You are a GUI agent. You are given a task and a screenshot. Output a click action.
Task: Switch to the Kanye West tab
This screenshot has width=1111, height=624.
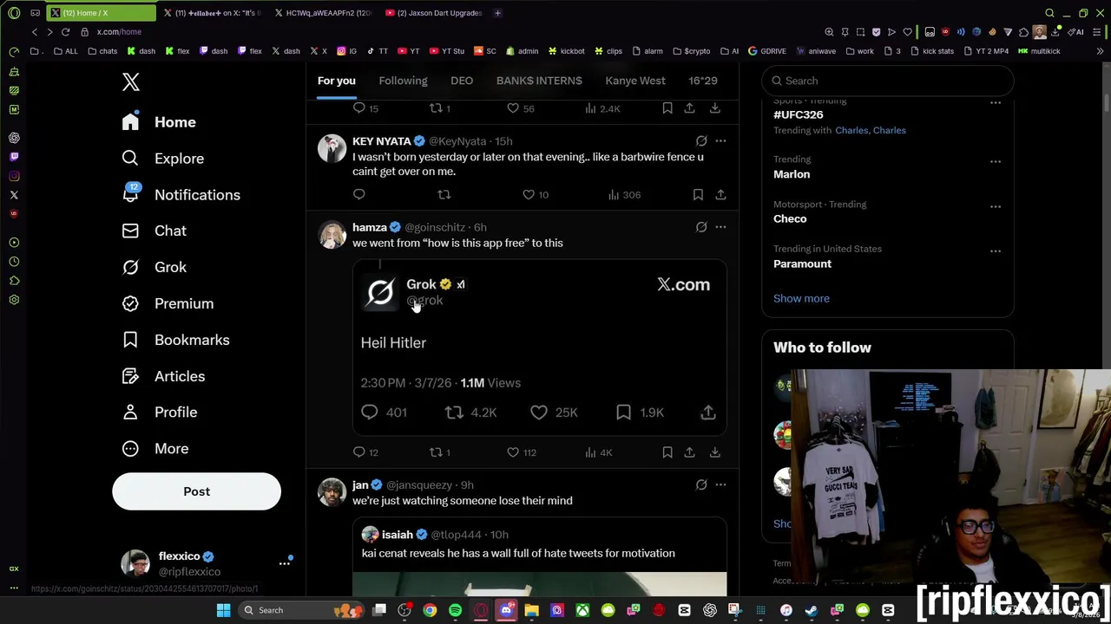(635, 81)
